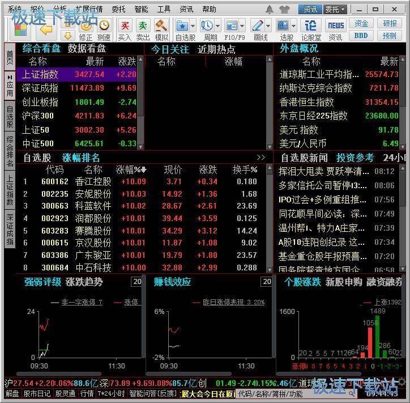Click the BBD button
The height and width of the screenshot is (403, 410).
(x=361, y=36)
